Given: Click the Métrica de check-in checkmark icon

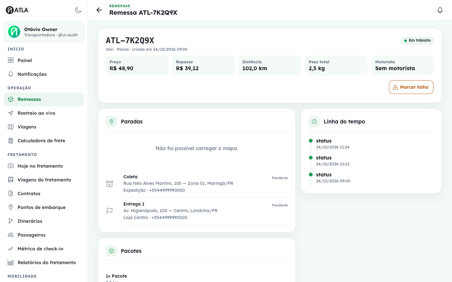Looking at the screenshot, I should pos(11,249).
